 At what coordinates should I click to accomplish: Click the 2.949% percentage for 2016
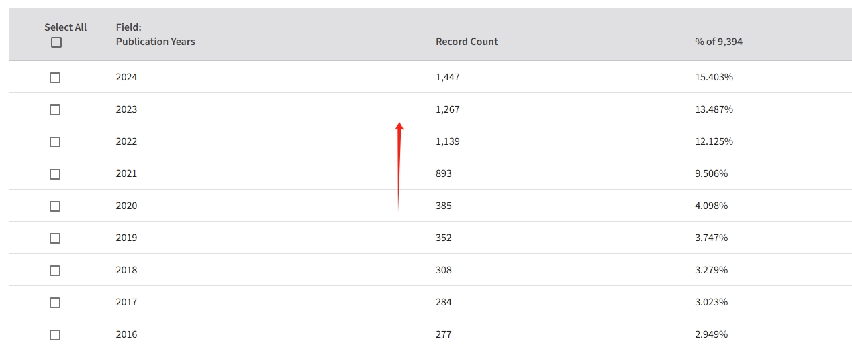[x=711, y=334]
